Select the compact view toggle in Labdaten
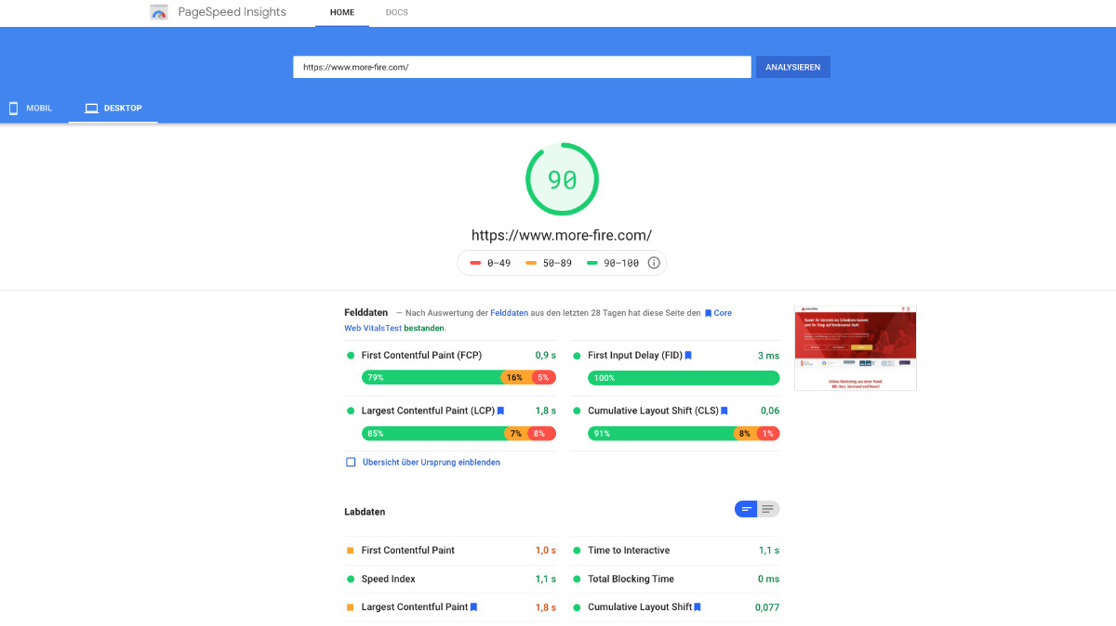The width and height of the screenshot is (1116, 626). [x=746, y=509]
